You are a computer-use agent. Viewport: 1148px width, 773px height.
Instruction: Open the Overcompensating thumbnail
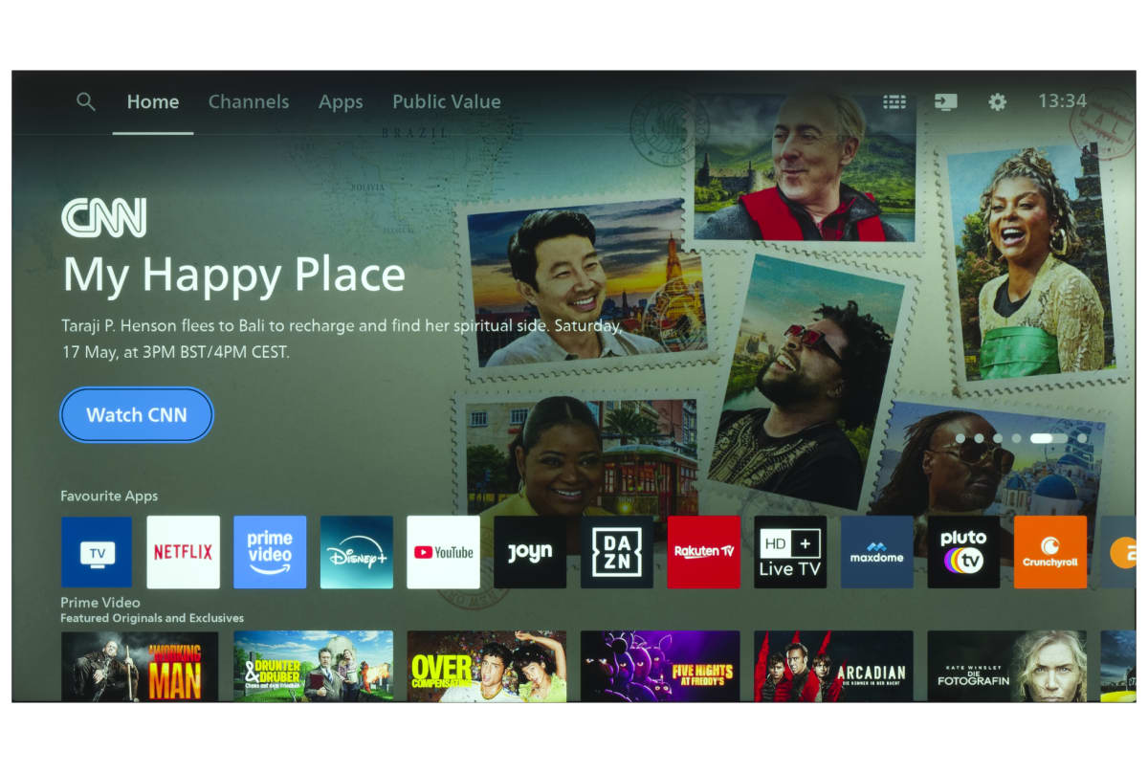(x=486, y=666)
